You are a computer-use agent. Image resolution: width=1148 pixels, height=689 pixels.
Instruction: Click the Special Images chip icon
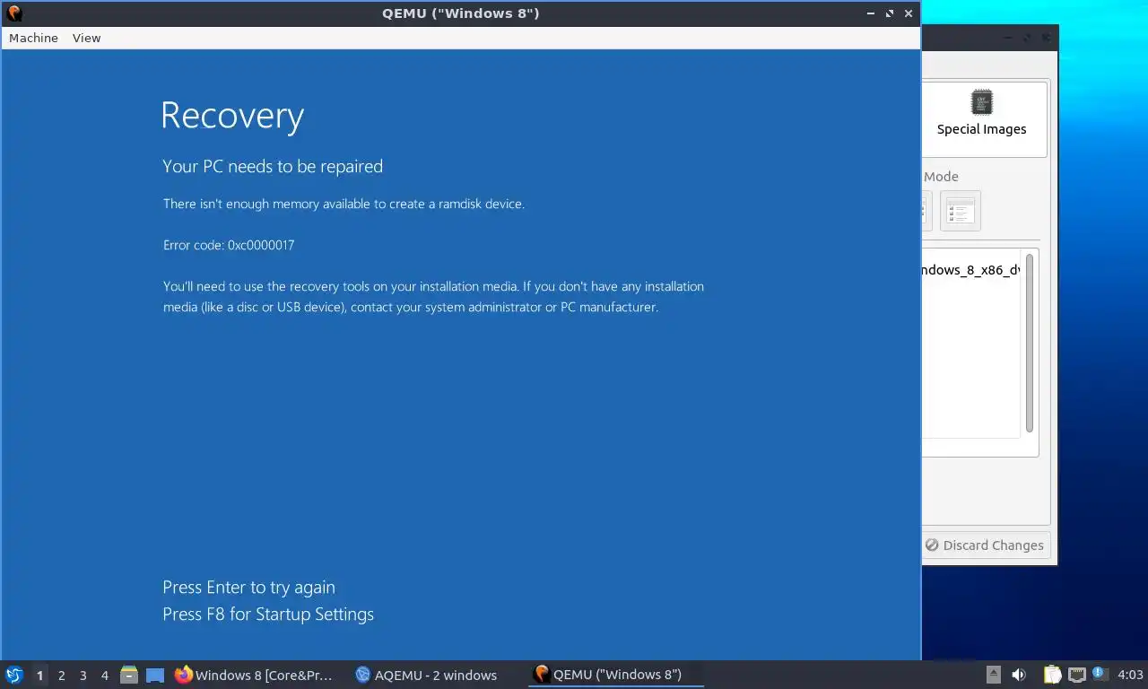point(982,102)
